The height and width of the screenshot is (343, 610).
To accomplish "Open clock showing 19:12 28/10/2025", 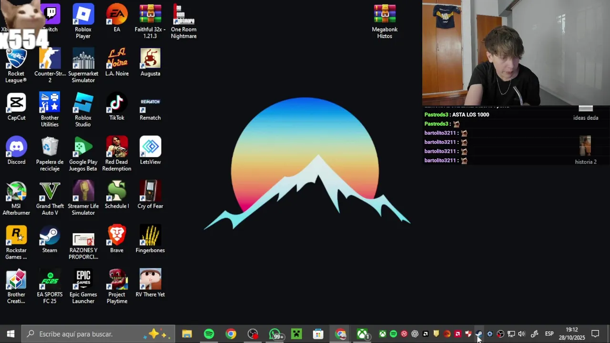I will click(x=572, y=334).
